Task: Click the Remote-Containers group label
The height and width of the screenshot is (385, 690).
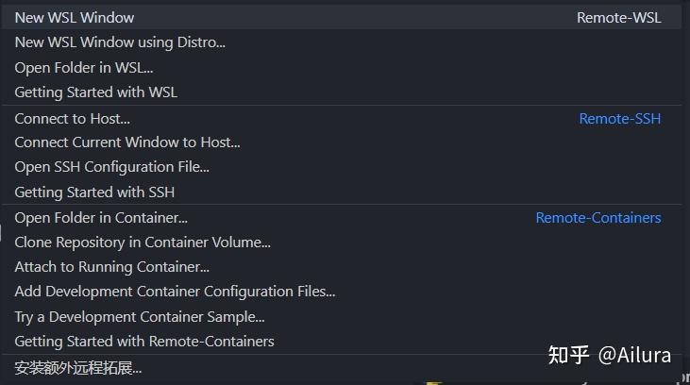Action: (597, 218)
